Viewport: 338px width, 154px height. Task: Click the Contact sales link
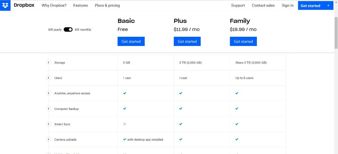pyautogui.click(x=263, y=5)
